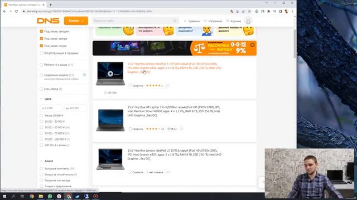Click comments icon for Lenovo IdeaPad 3 15ITL05
This screenshot has width=357, height=200.
(167, 86)
